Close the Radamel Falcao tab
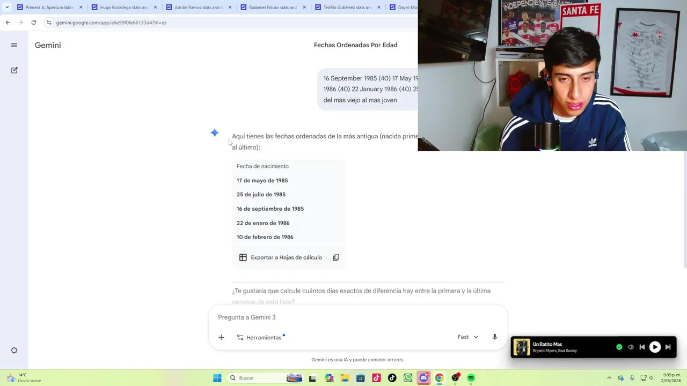687x386 pixels. click(x=304, y=8)
